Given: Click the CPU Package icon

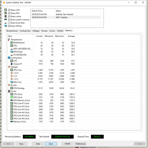Looking at the screenshot, I should [x=11, y=88].
